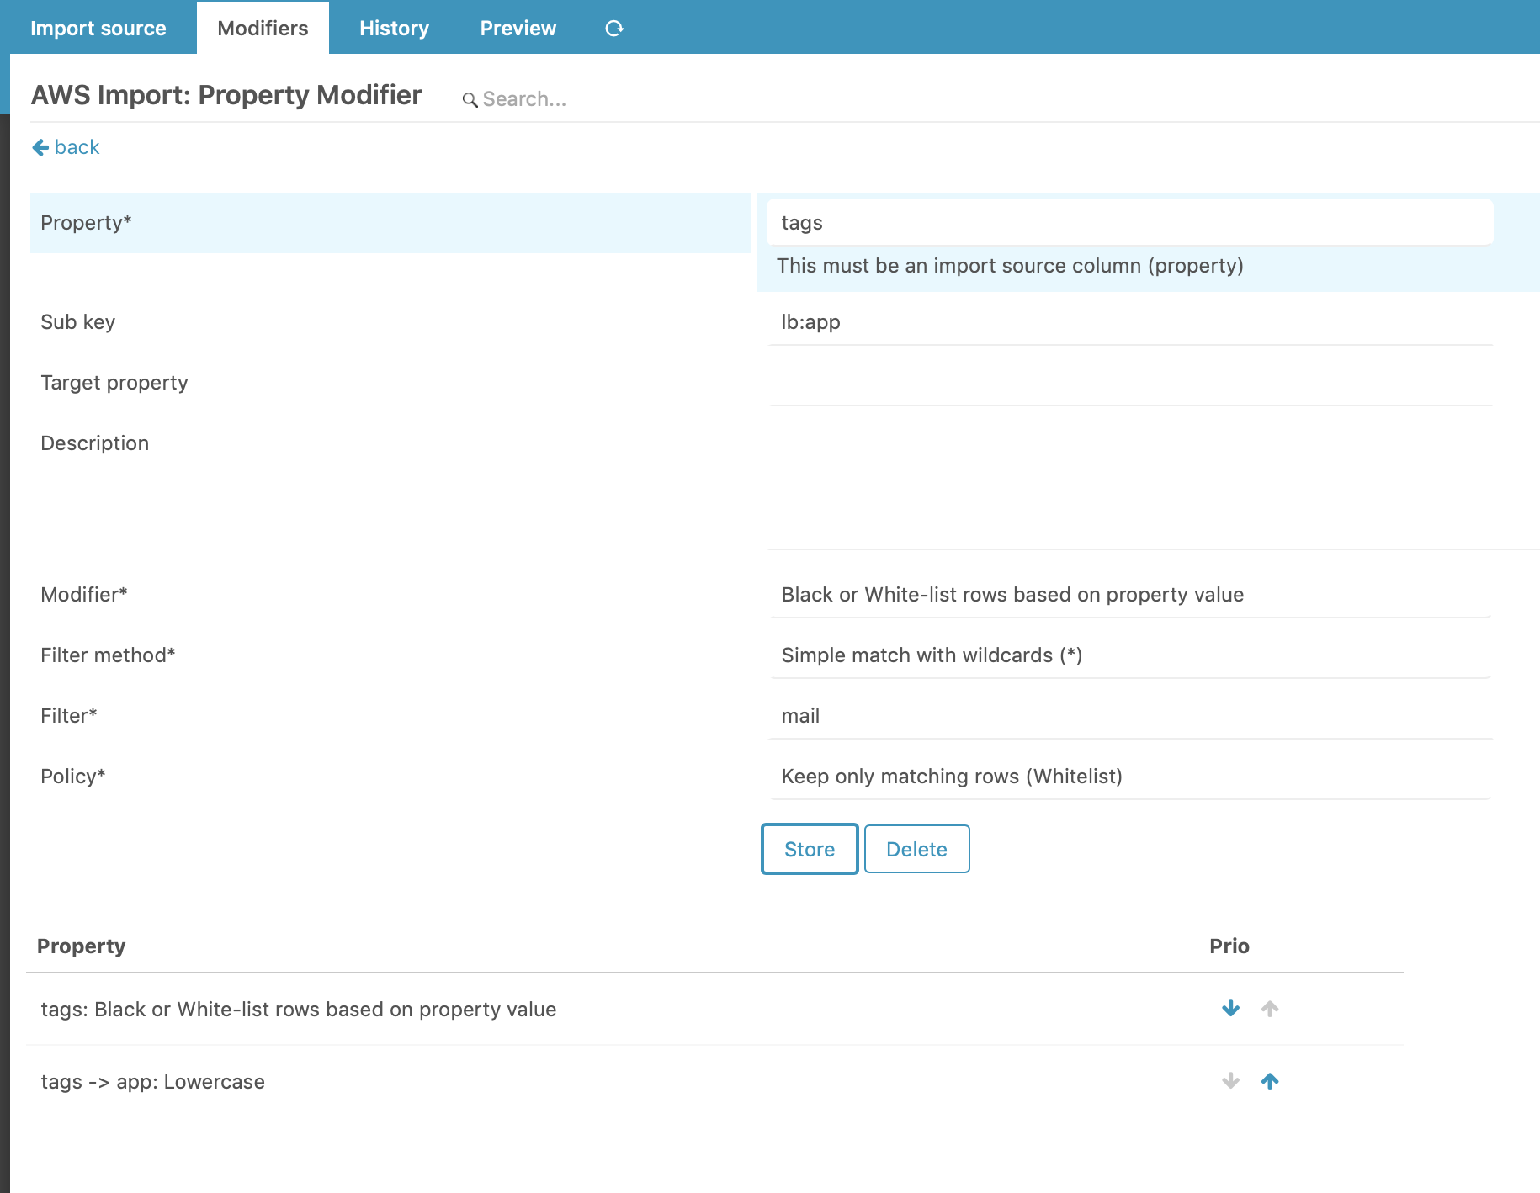Image resolution: width=1540 pixels, height=1193 pixels.
Task: Move the Lowercase modifier down
Action: [1230, 1081]
